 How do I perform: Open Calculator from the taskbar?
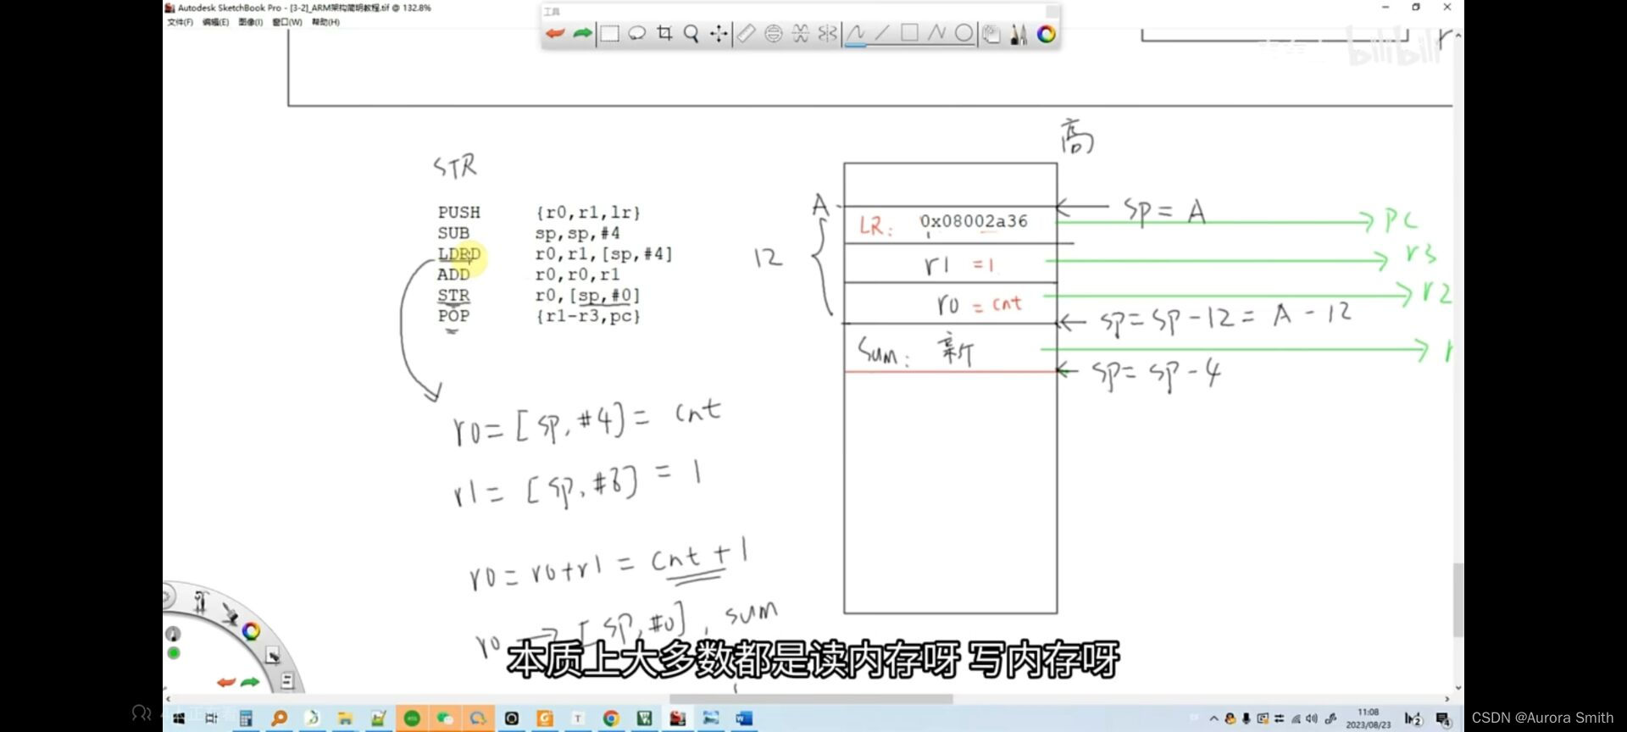tap(246, 718)
